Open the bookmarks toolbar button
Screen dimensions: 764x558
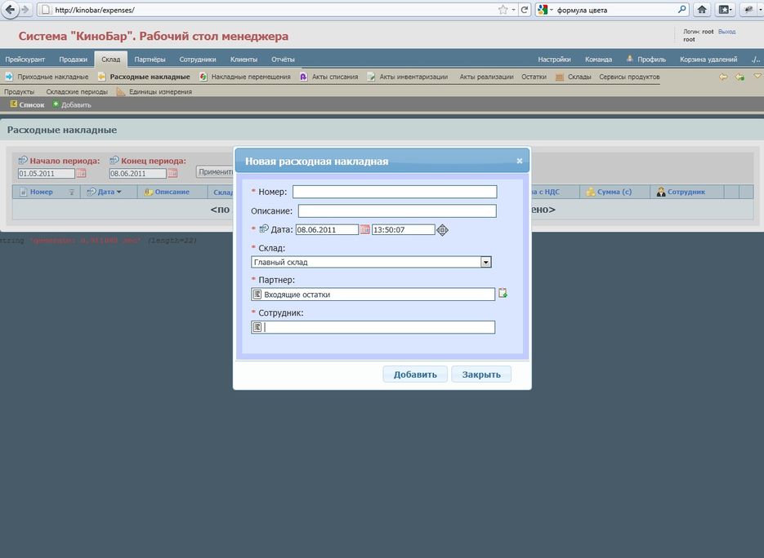(x=726, y=9)
